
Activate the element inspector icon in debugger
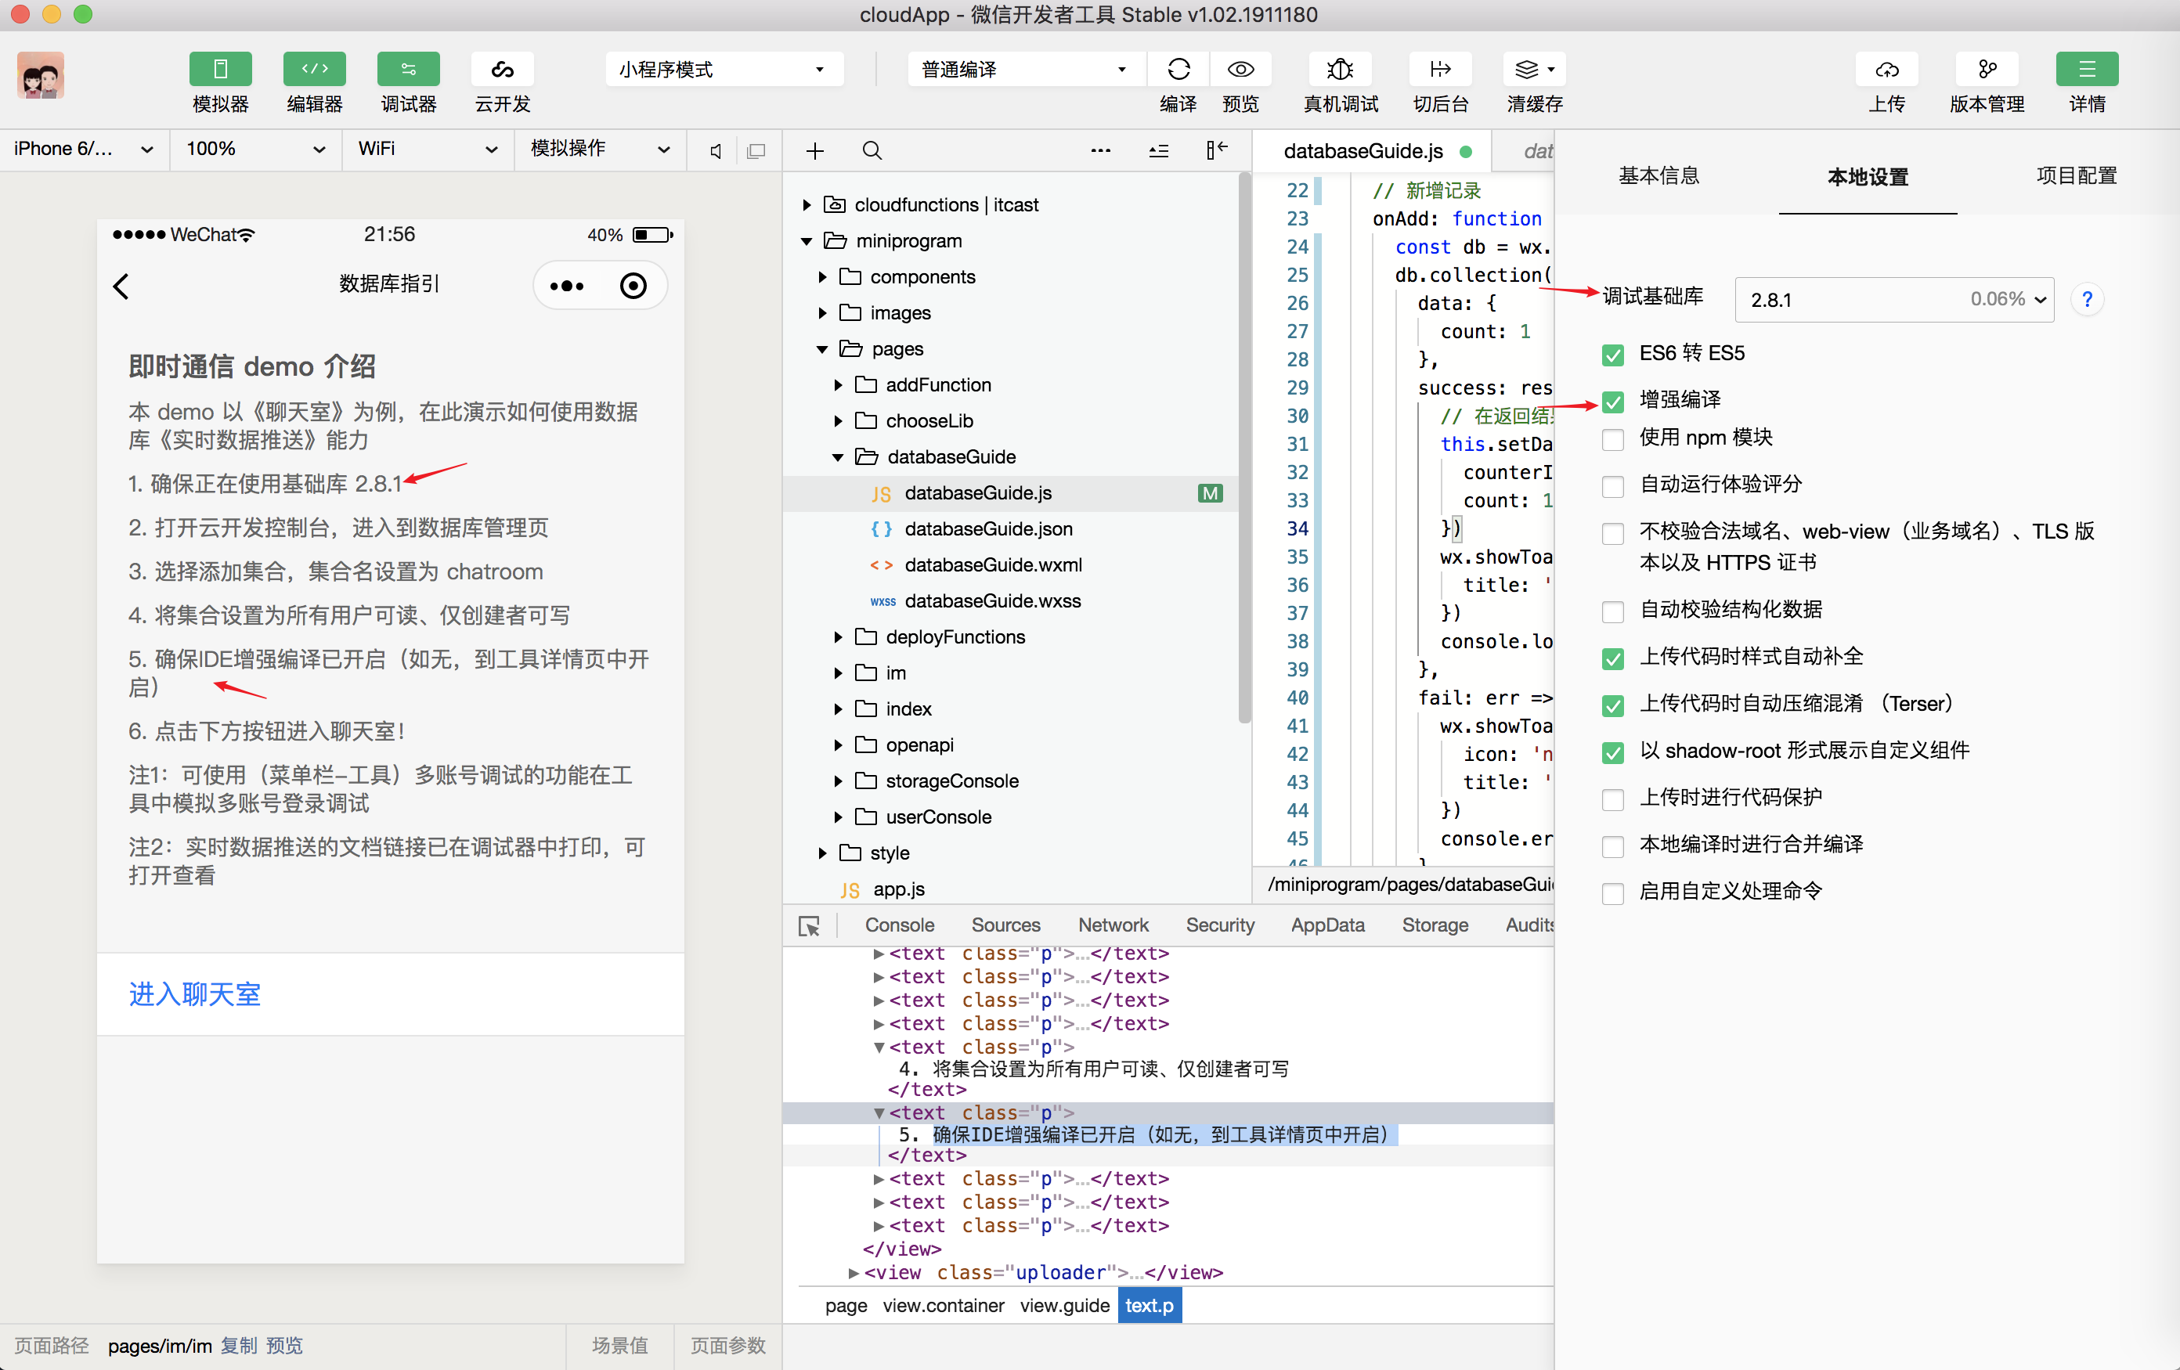point(808,925)
